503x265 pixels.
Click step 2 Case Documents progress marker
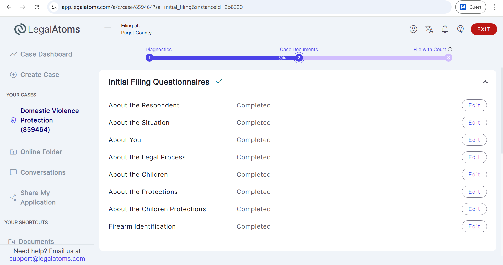tap(299, 58)
